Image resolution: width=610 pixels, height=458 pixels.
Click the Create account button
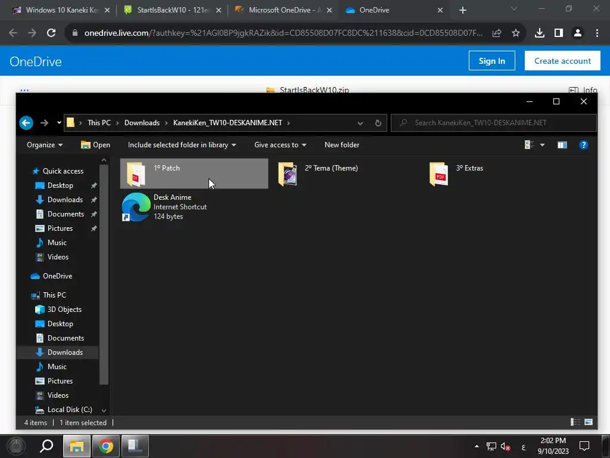coord(562,61)
